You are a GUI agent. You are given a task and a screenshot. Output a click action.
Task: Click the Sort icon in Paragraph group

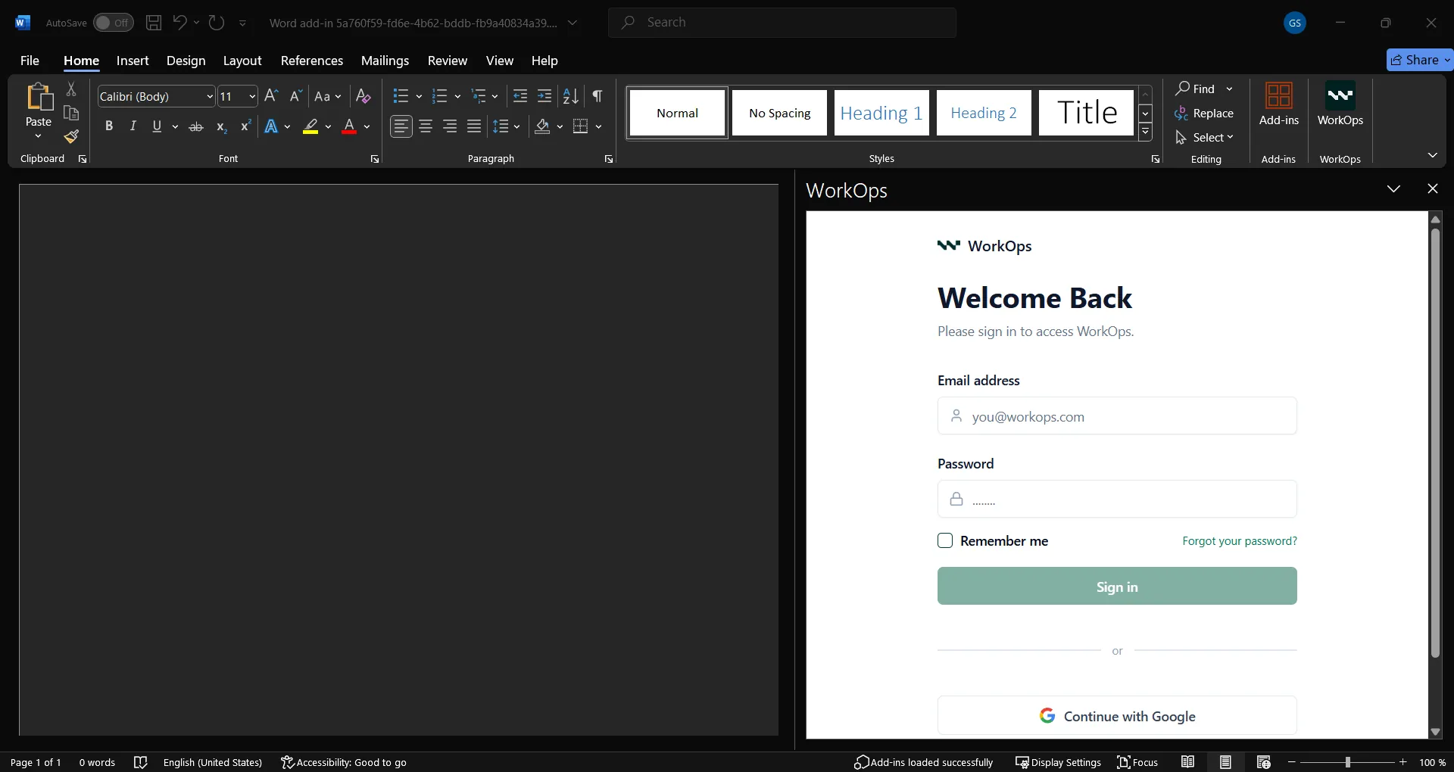coord(571,96)
